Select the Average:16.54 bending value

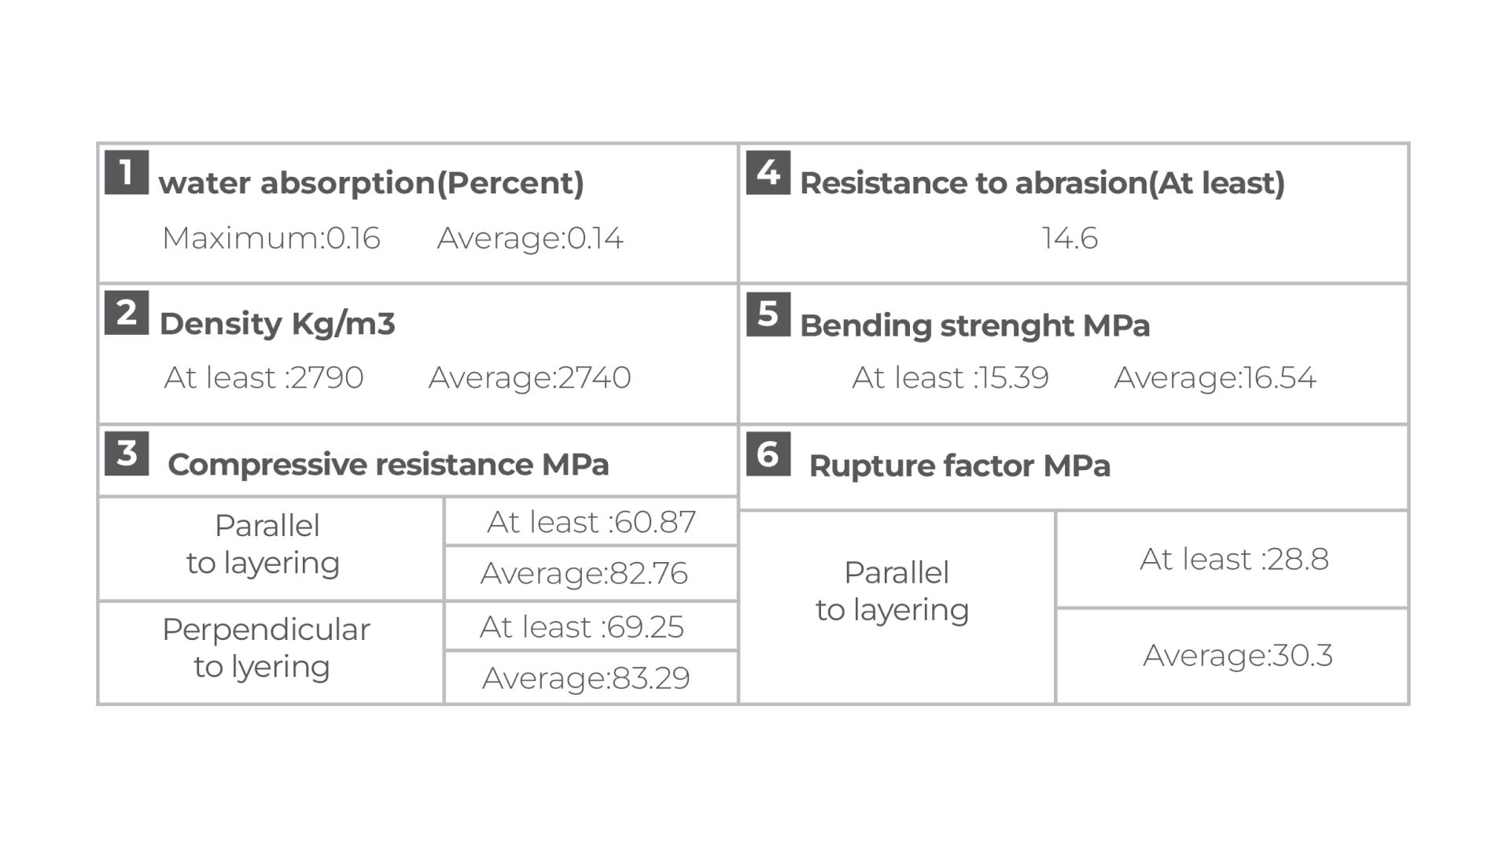[1215, 378]
